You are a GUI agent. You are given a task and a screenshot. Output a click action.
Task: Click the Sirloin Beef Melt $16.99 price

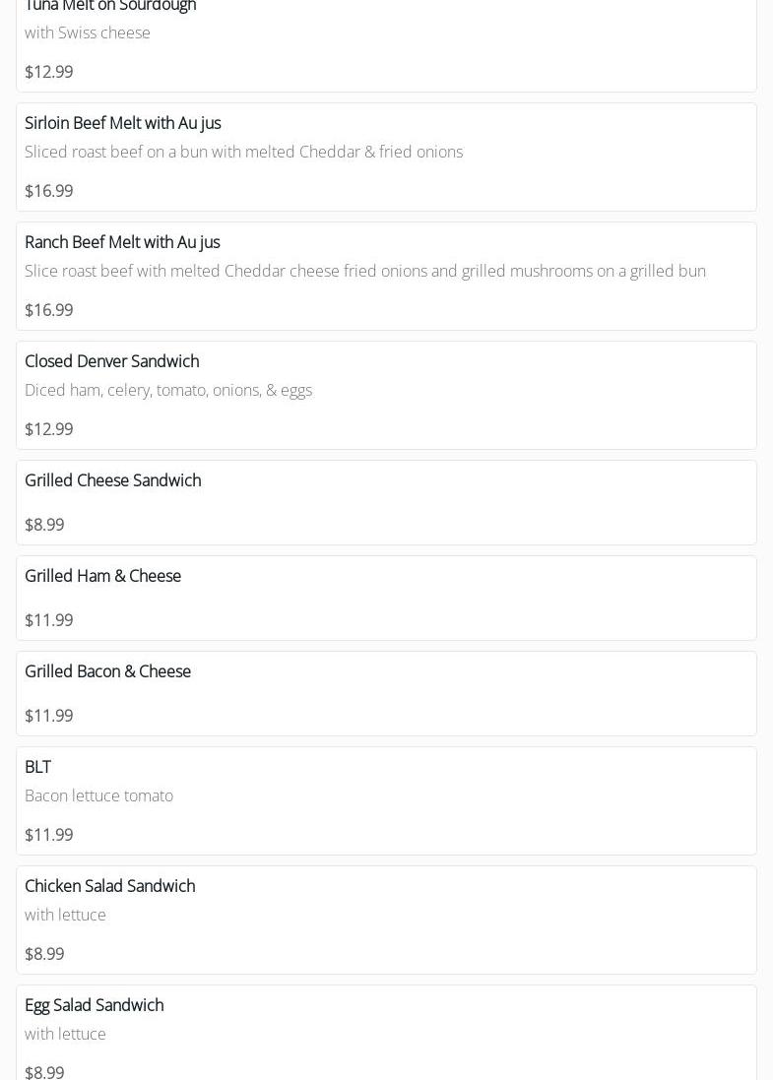[x=48, y=191]
